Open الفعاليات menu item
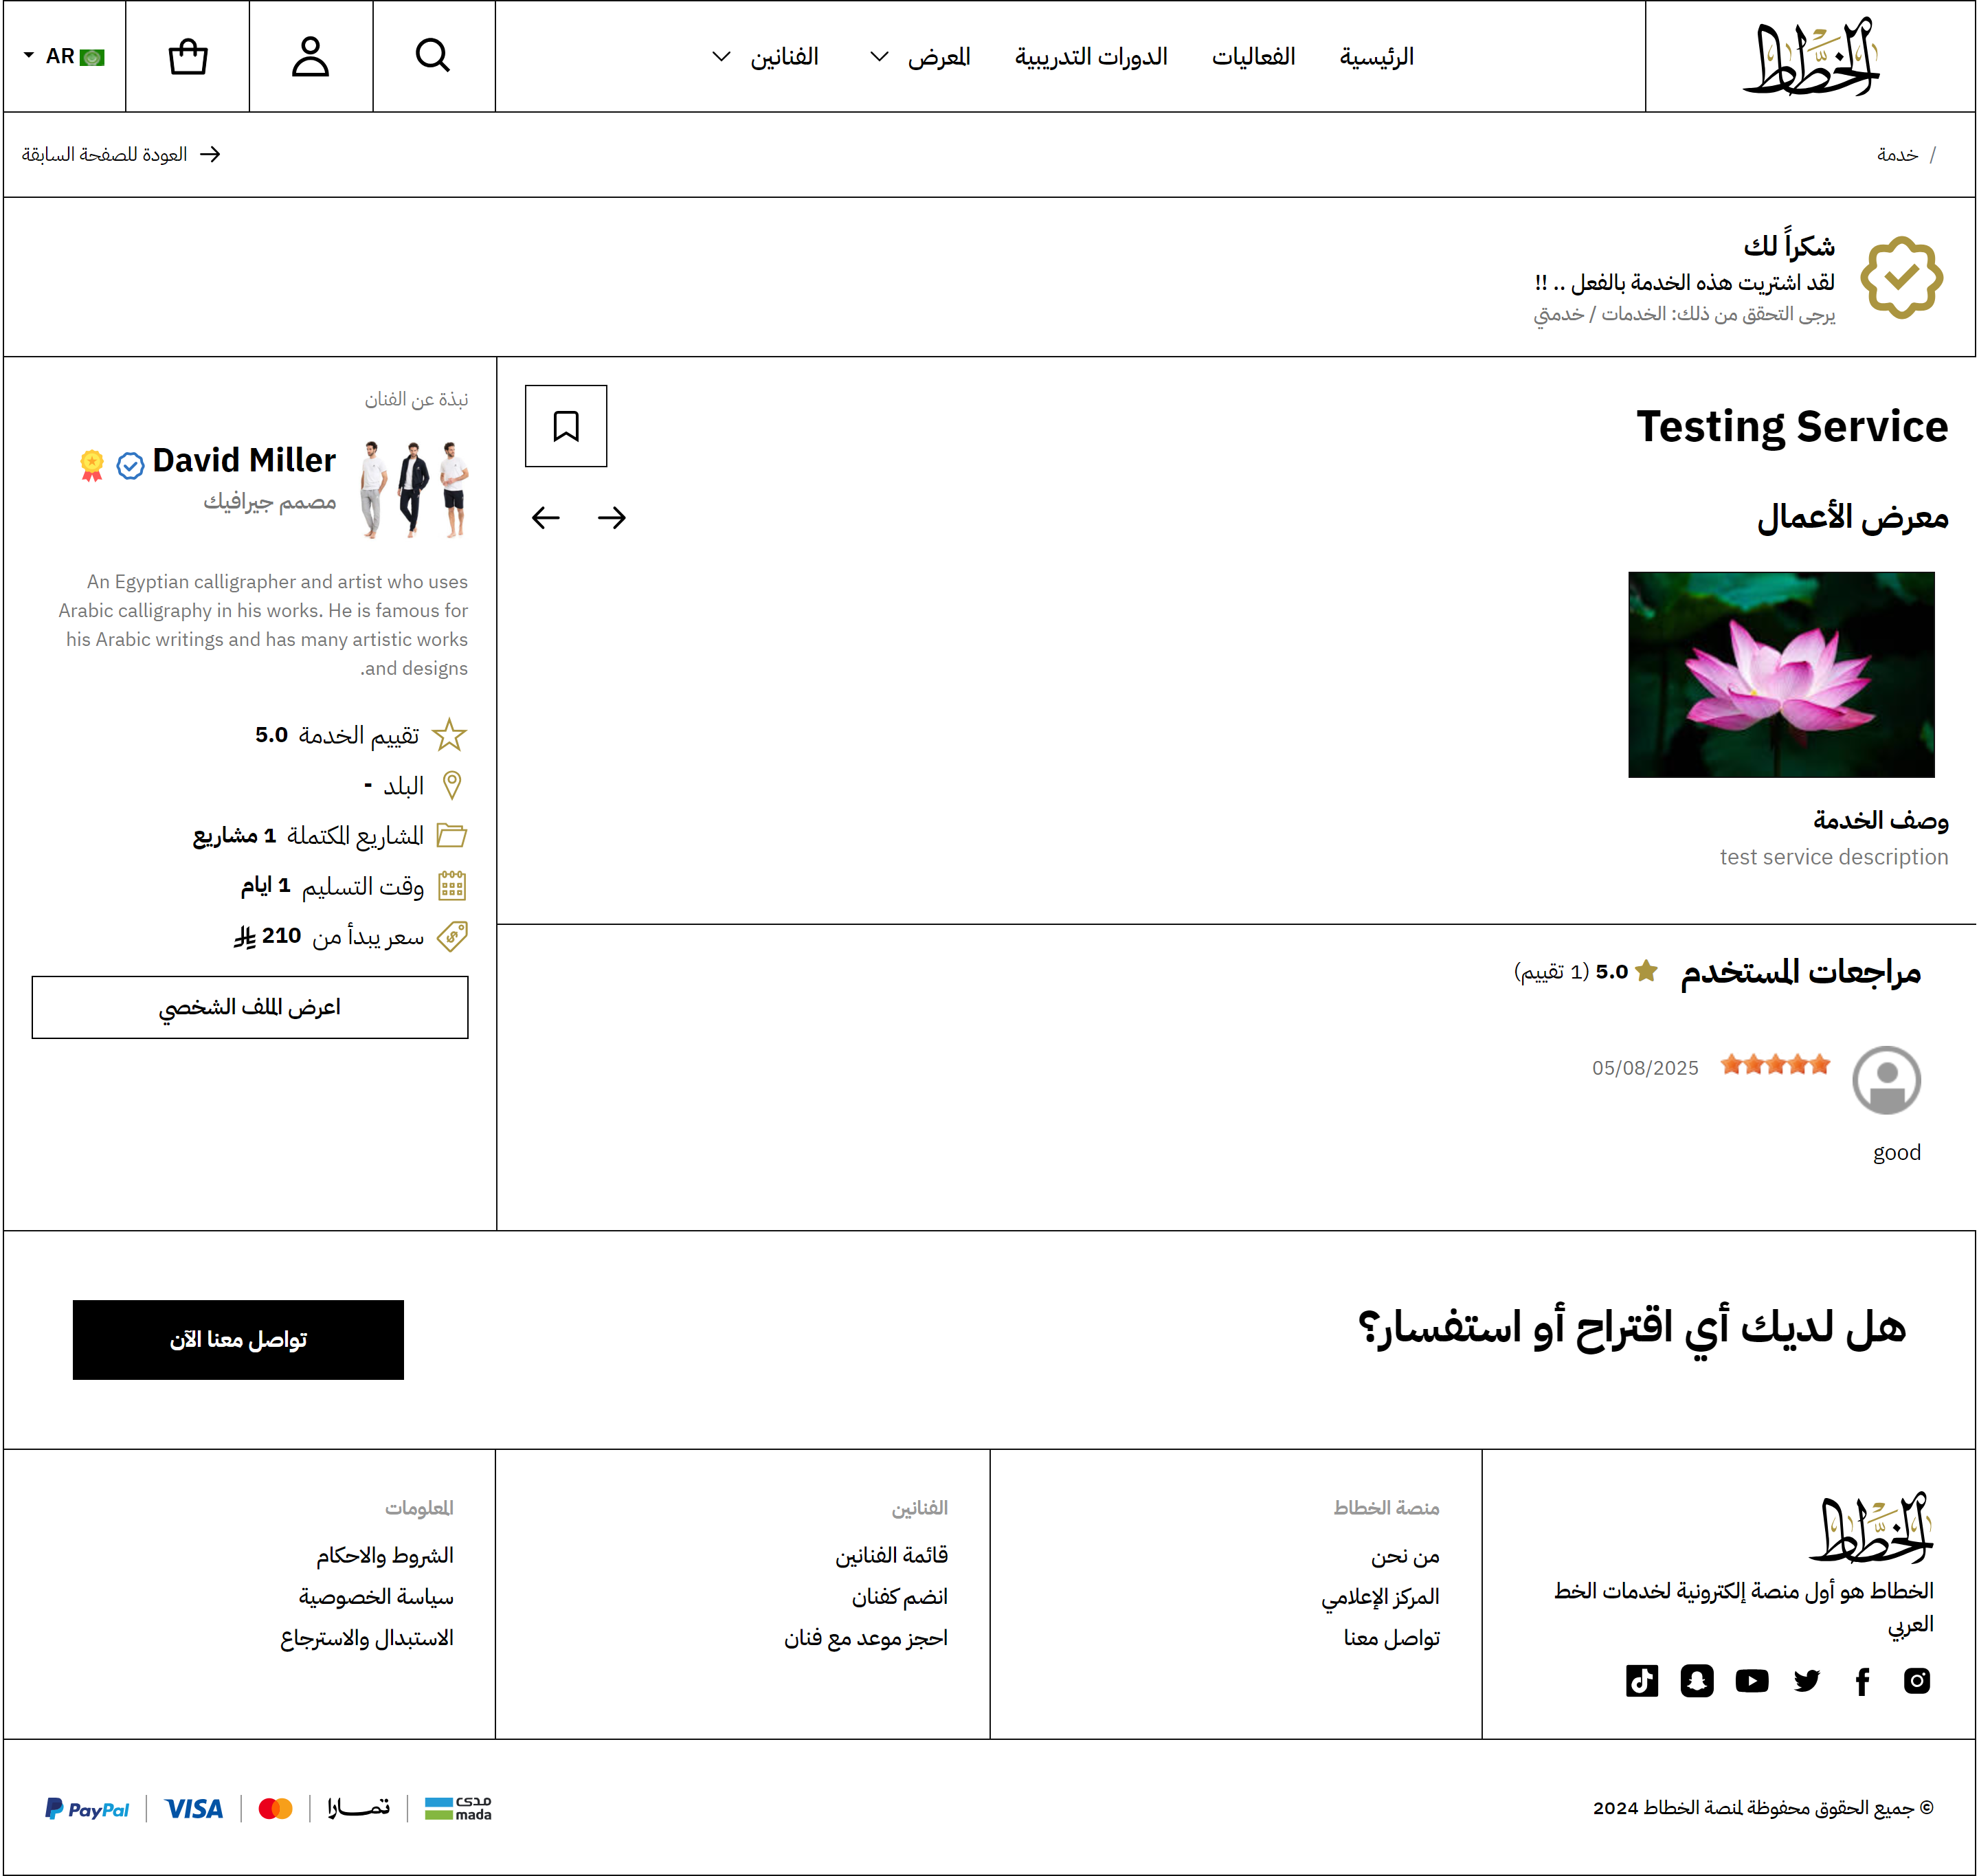This screenshot has height=1876, width=1979. [1253, 57]
